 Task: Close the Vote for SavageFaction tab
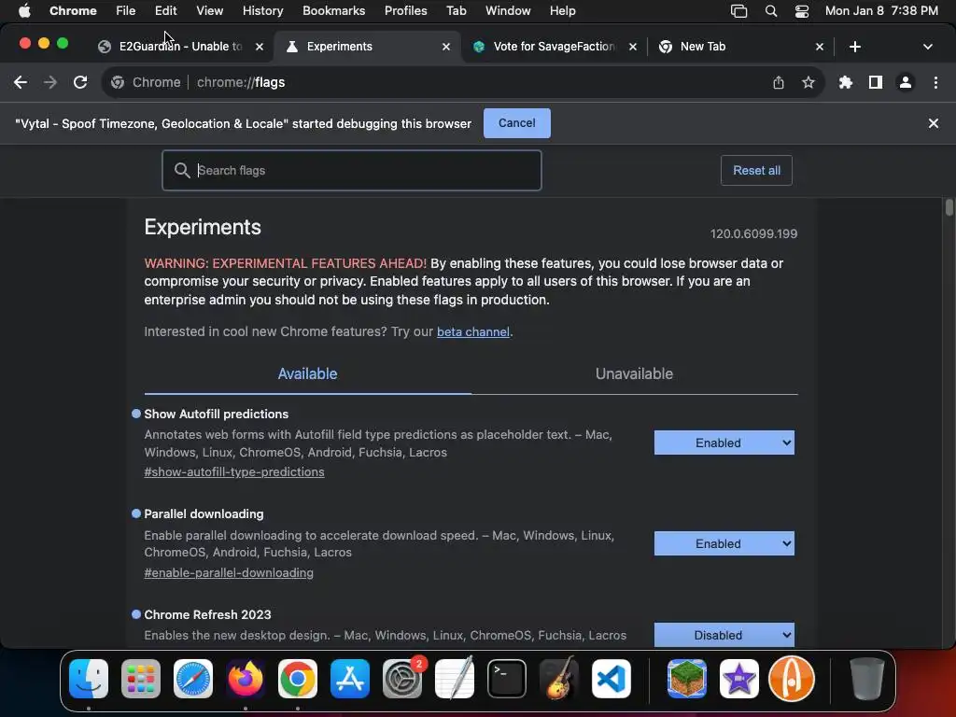633,47
